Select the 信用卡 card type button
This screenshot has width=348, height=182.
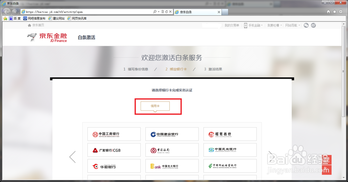pos(155,106)
